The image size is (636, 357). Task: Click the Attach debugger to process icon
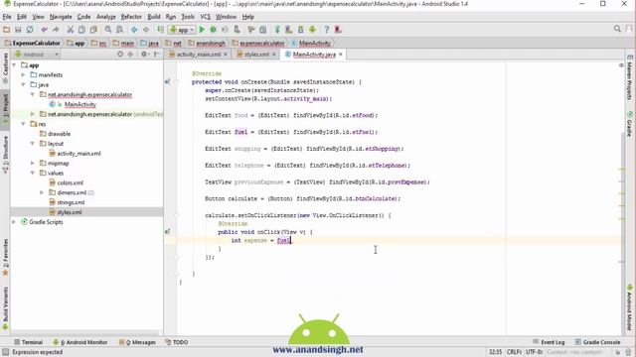coord(237,30)
